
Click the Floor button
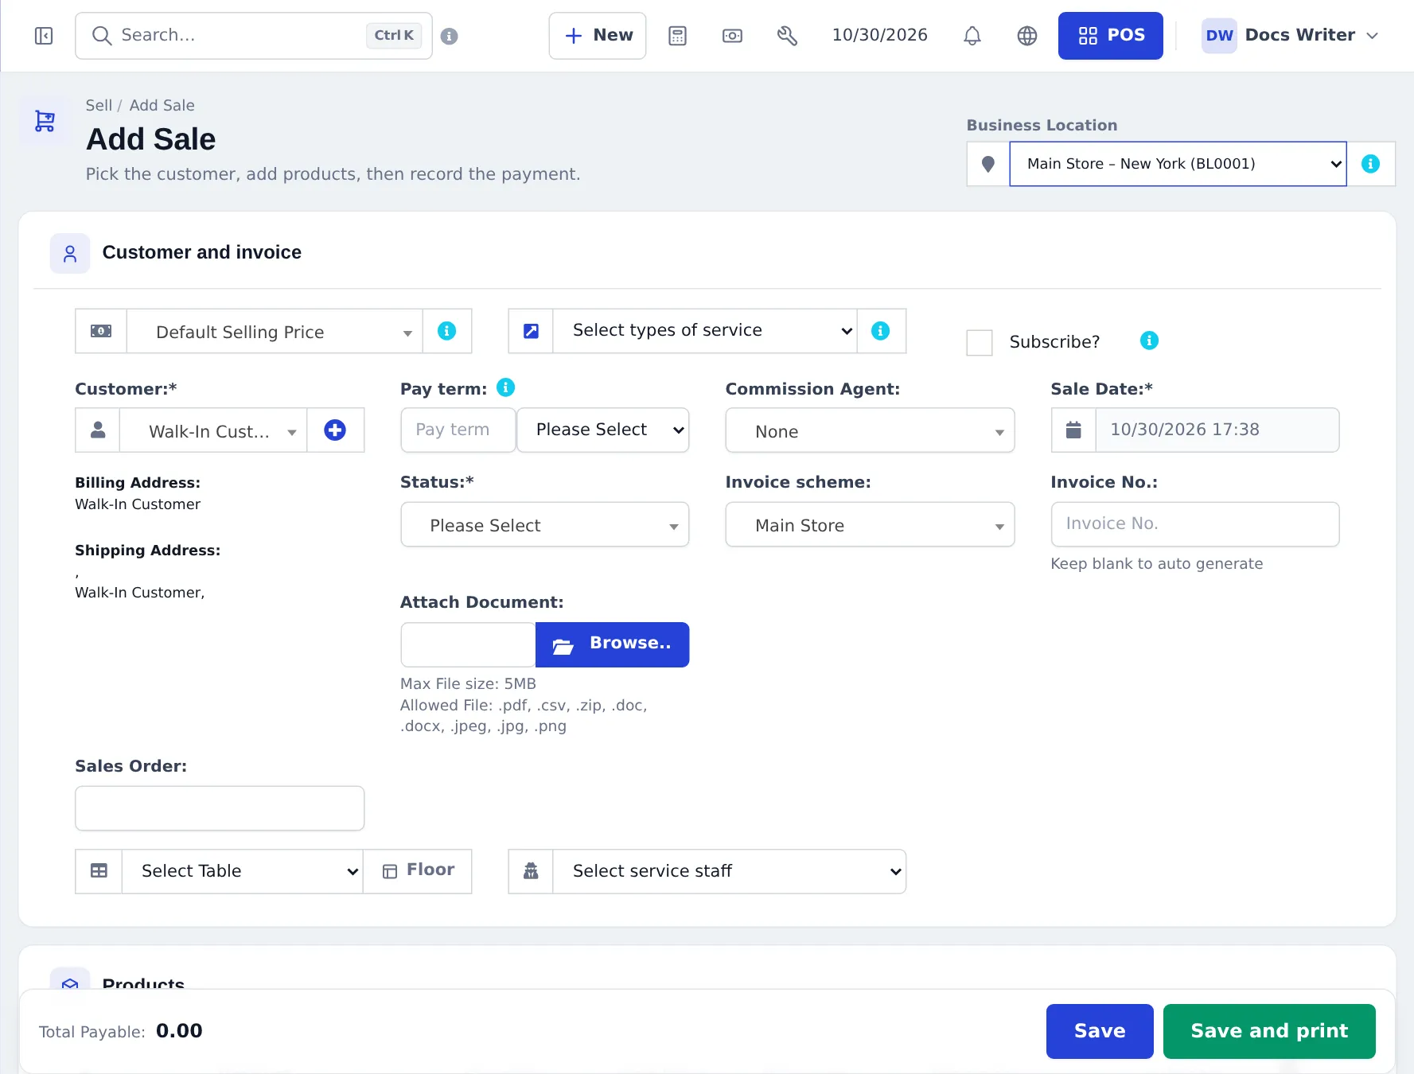click(417, 871)
